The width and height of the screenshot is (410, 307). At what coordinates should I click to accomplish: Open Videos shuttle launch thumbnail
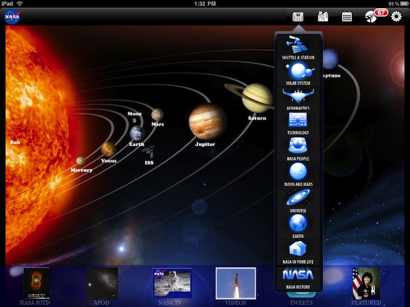pos(236,283)
